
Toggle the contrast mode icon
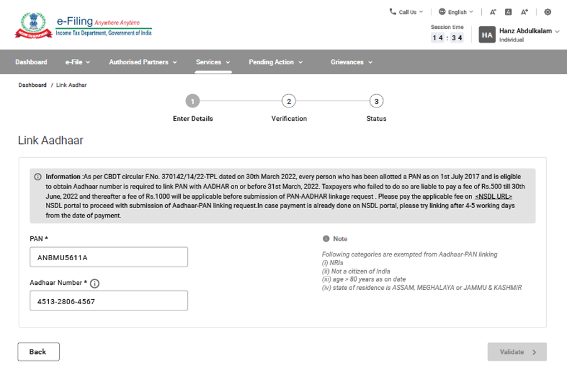click(548, 12)
